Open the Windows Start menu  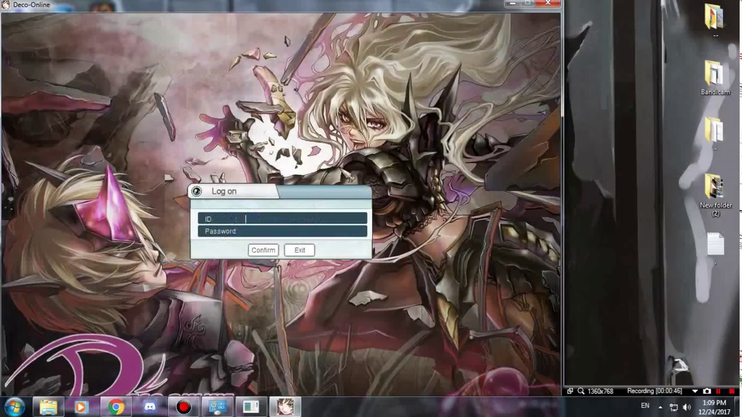[13, 407]
